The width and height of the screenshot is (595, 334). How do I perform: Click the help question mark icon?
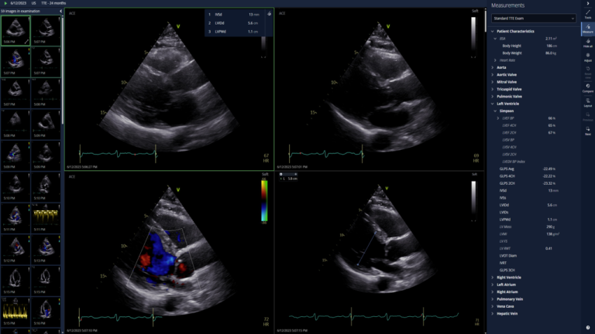[x=587, y=327]
